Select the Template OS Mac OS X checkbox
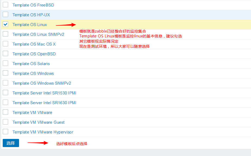This screenshot has height=156, width=251. pyautogui.click(x=5, y=44)
